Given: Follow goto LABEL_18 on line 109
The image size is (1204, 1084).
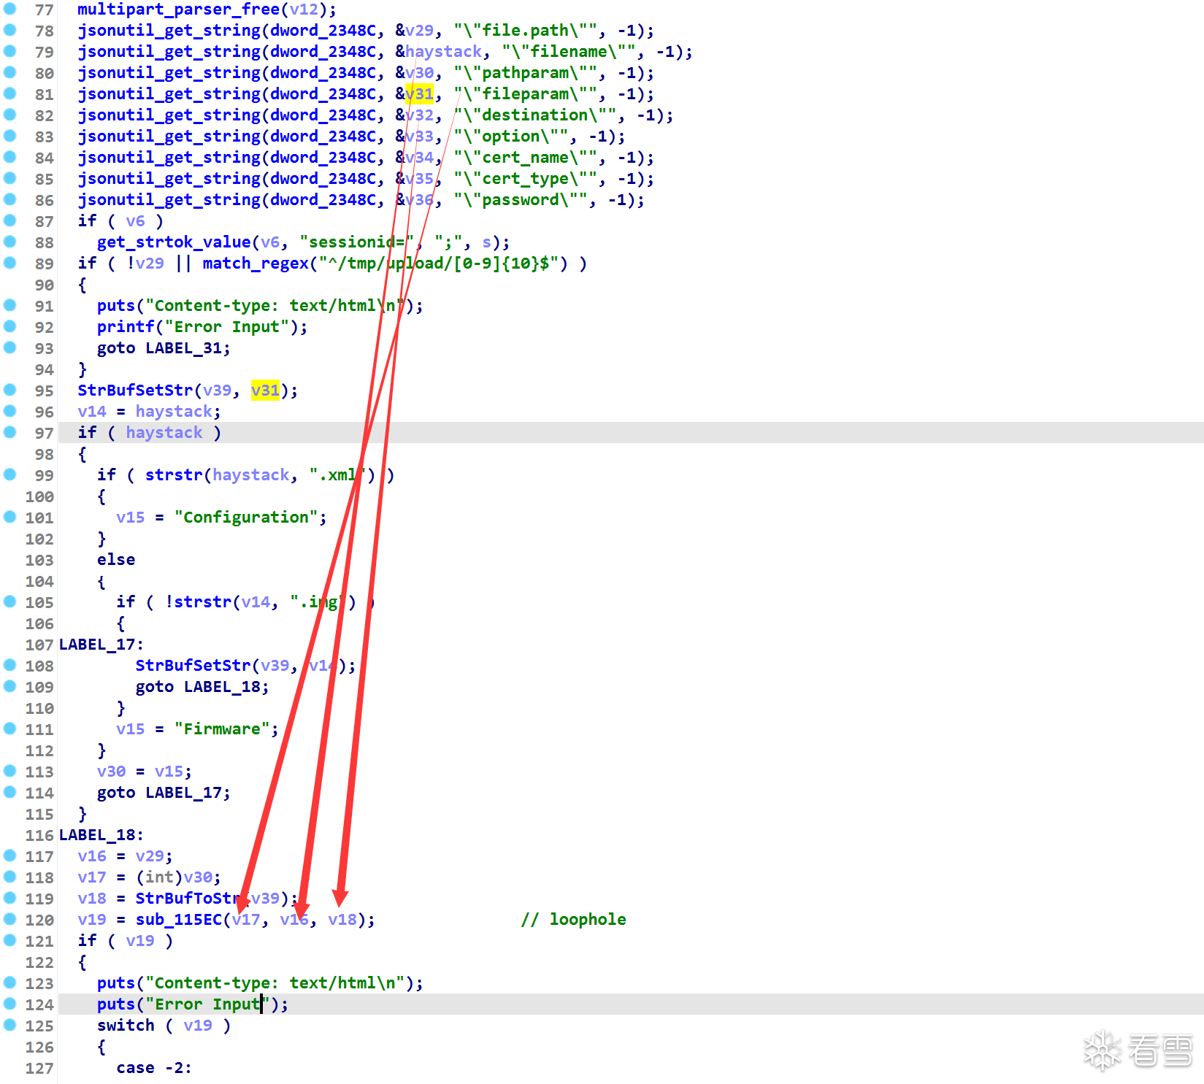Looking at the screenshot, I should pos(202,687).
